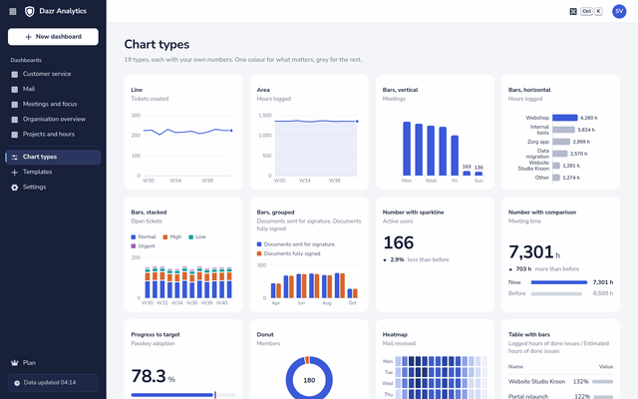This screenshot has width=638, height=399.
Task: Toggle Documents fully signed legend swatch
Action: (259, 253)
